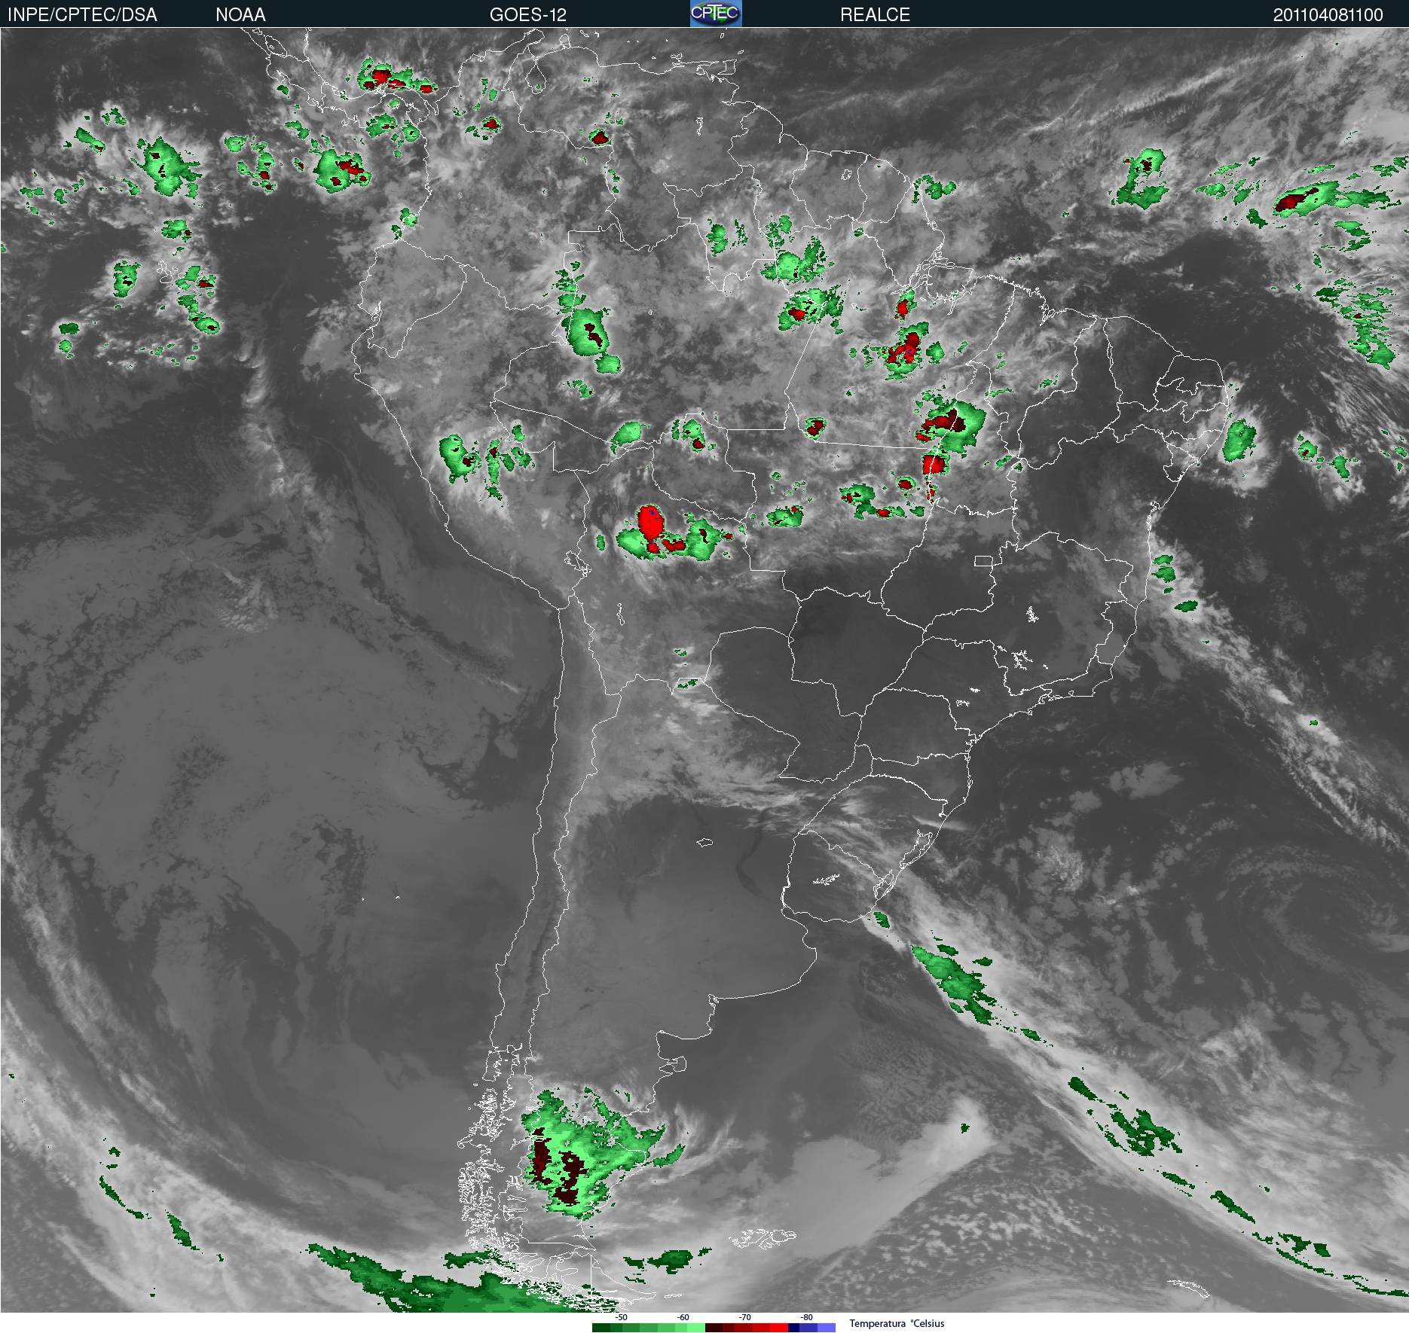Click the CPTEC logo in the header
Image resolution: width=1409 pixels, height=1333 pixels.
716,14
